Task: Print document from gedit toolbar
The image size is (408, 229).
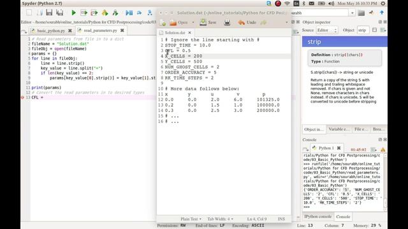Action: [x=227, y=23]
